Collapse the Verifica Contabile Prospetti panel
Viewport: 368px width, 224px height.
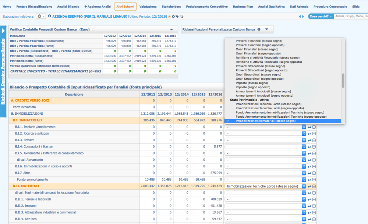click(171, 29)
